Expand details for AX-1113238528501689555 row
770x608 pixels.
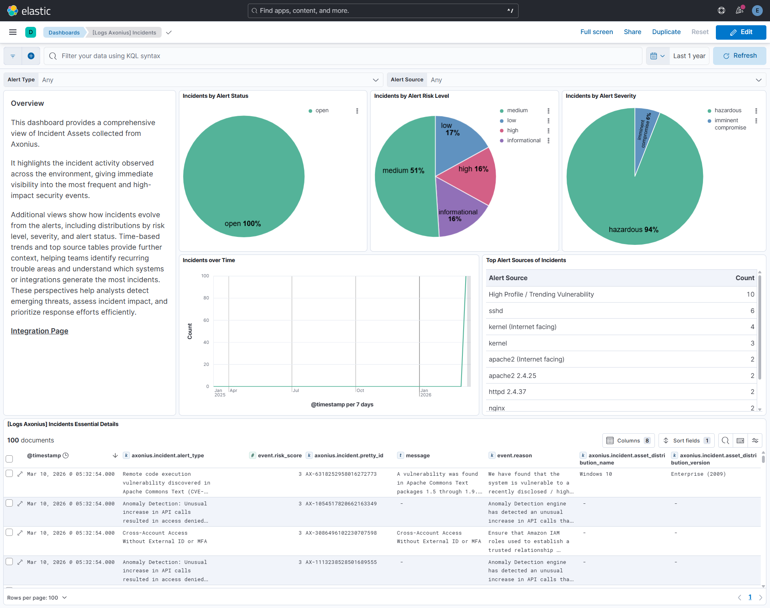[x=20, y=562]
